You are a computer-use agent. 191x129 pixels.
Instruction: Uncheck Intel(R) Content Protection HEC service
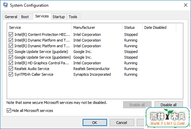tap(11, 35)
